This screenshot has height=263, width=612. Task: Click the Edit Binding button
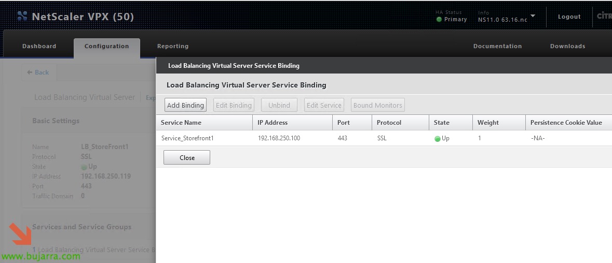click(x=234, y=105)
